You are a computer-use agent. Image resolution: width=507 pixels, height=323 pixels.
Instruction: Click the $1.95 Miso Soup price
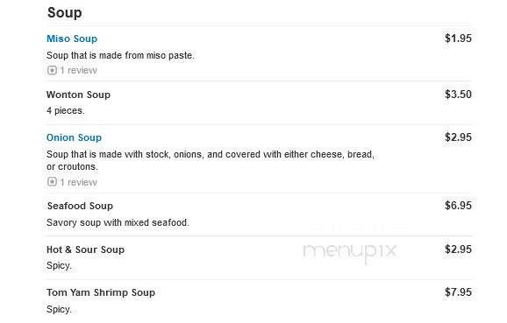tap(458, 39)
